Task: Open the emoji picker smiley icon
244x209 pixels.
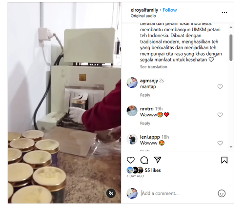Action: [x=222, y=193]
